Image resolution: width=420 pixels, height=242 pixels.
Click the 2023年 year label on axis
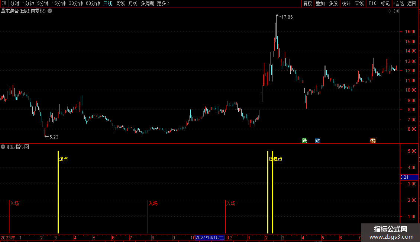coord(8,238)
